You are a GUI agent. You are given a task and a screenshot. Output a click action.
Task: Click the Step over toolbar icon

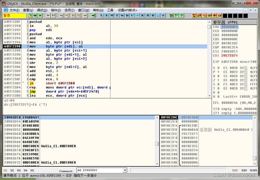tap(67, 16)
